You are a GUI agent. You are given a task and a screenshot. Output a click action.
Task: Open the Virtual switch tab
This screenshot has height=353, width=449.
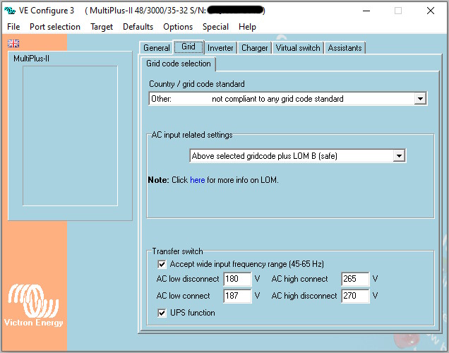coord(298,48)
